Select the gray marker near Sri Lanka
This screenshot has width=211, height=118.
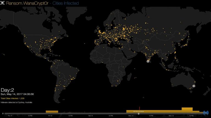(x=148, y=61)
